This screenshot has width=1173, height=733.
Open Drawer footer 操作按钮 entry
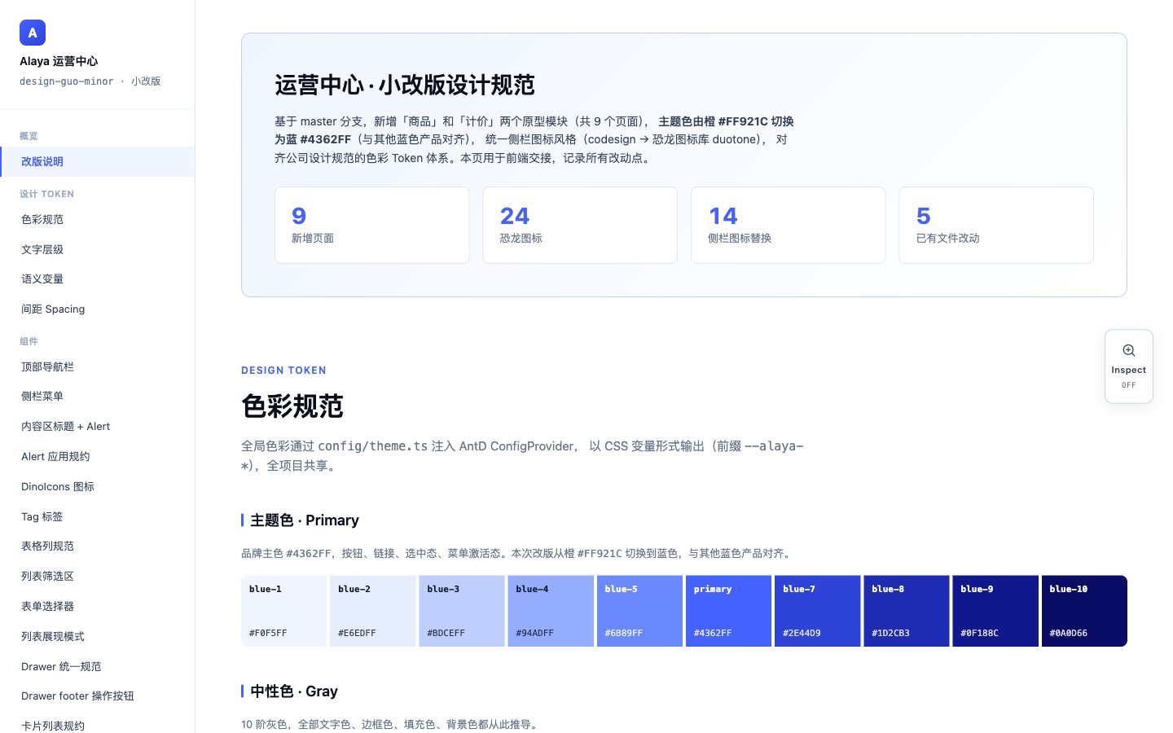pyautogui.click(x=97, y=696)
